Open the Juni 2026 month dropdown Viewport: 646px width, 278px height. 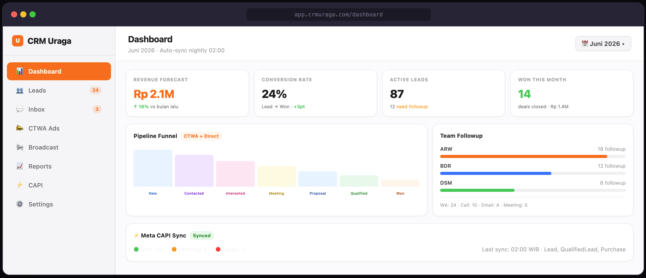[603, 44]
